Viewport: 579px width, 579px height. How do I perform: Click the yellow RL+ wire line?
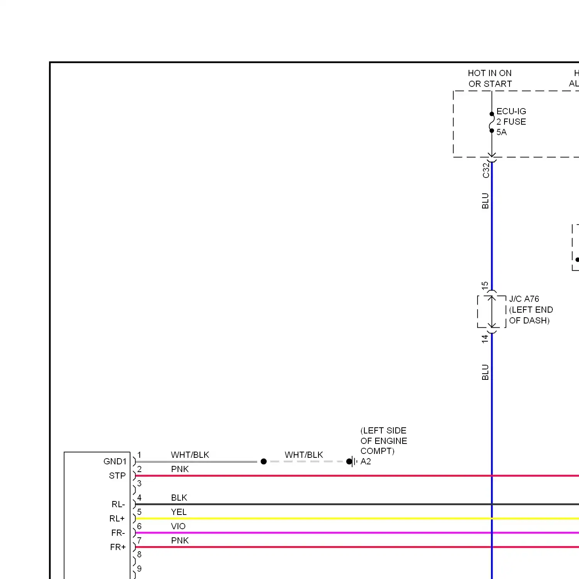[357, 518]
